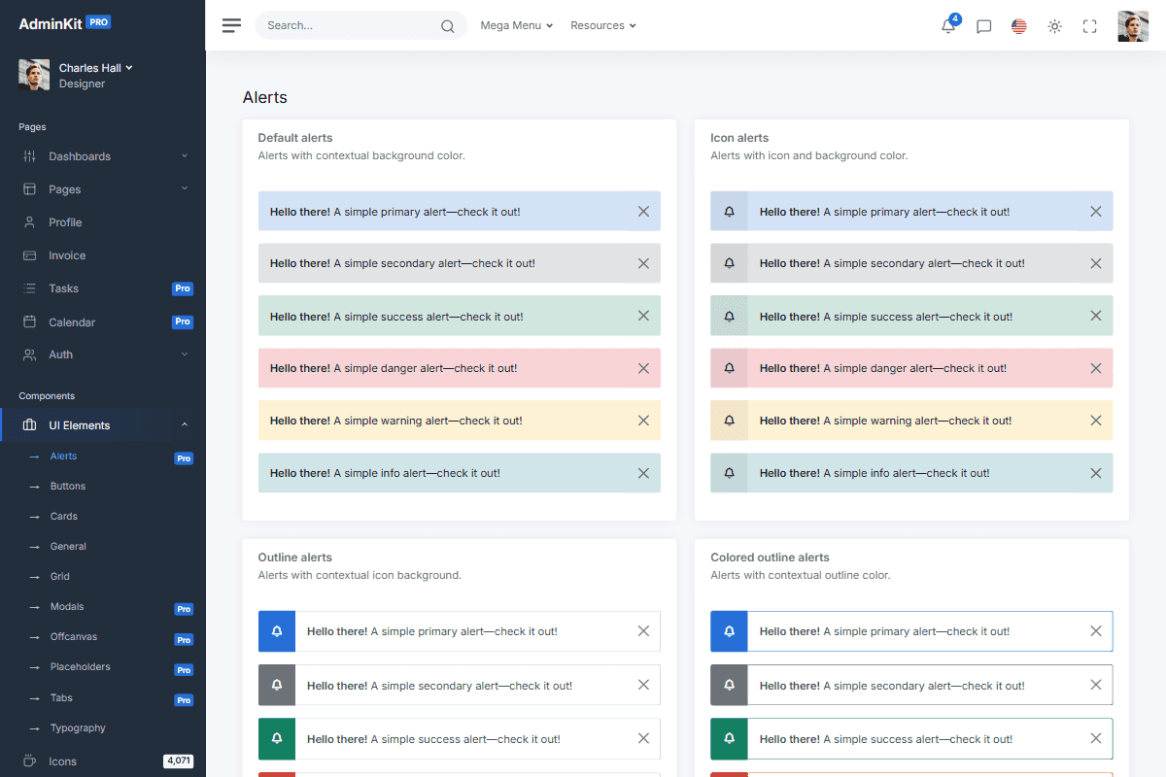Click the sidebar Charles Hall avatar
The image size is (1166, 777).
34,75
